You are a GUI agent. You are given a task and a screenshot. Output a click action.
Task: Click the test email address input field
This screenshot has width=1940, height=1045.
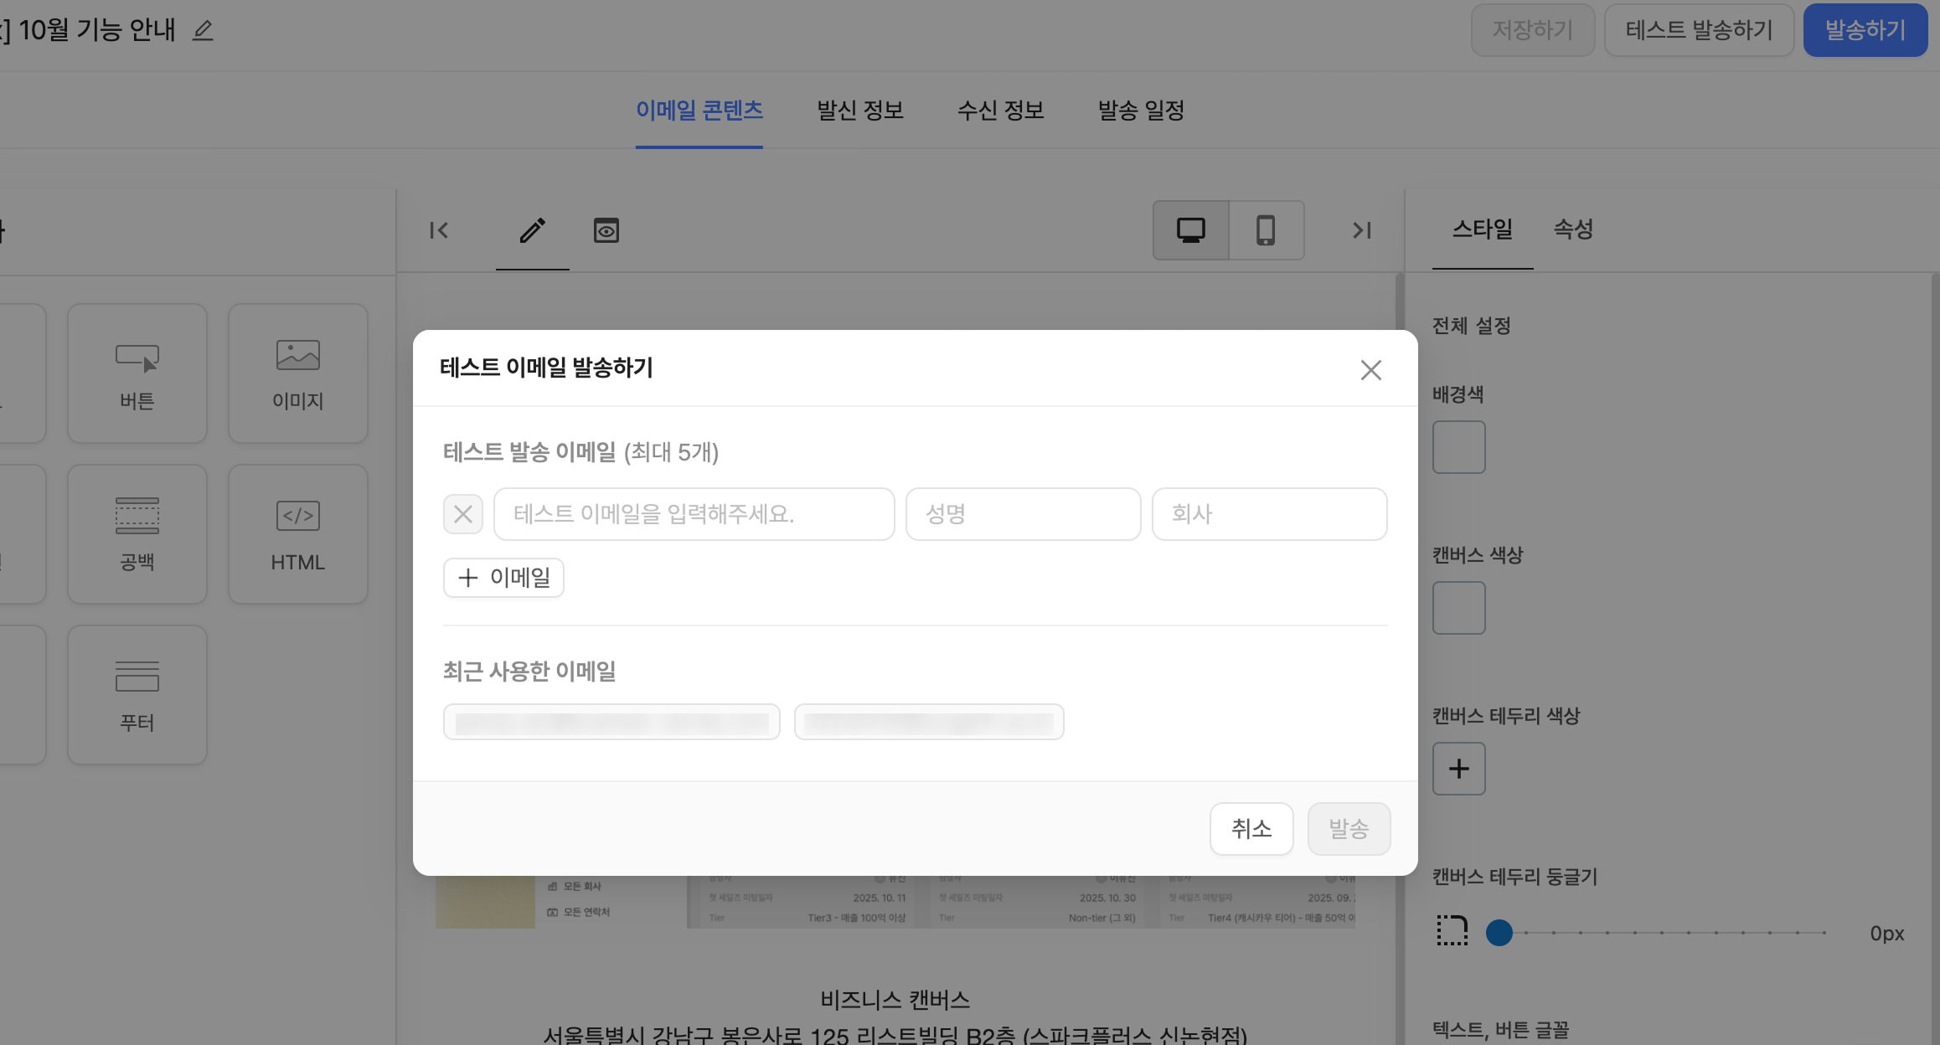coord(694,514)
